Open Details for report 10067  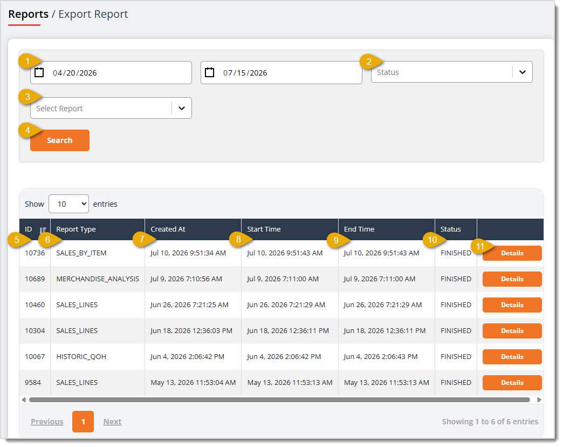pyautogui.click(x=512, y=357)
